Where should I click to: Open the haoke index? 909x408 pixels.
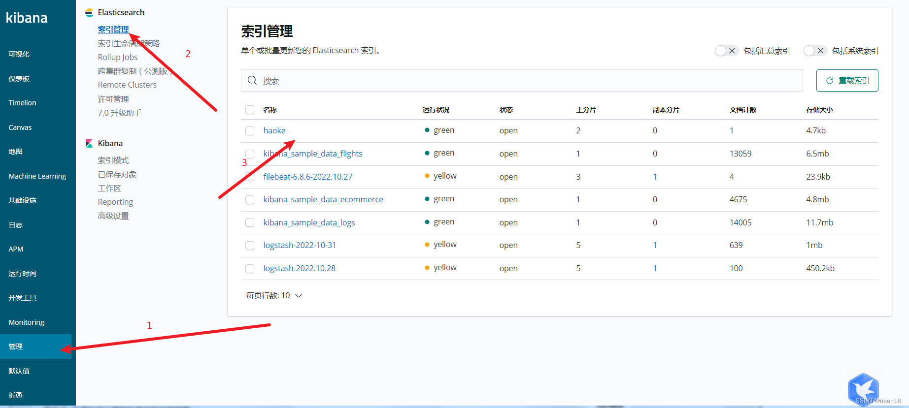[274, 130]
